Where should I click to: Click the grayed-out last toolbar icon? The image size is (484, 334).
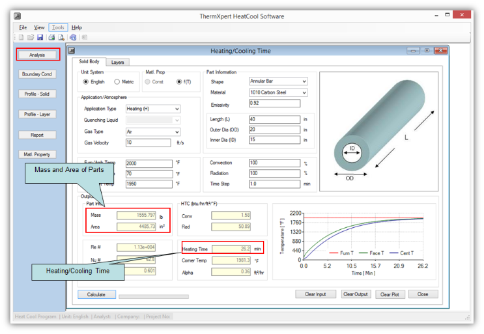click(84, 37)
